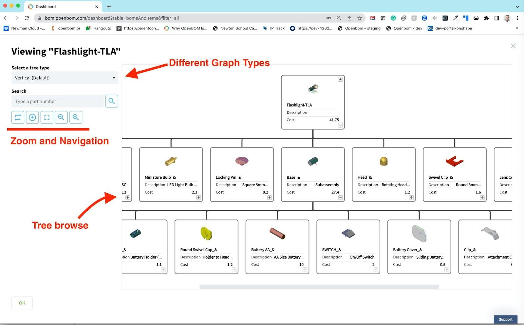The height and width of the screenshot is (325, 524).
Task: Click the plus button beside the Flashlight-TLA thumbnail
Action: coord(340,79)
